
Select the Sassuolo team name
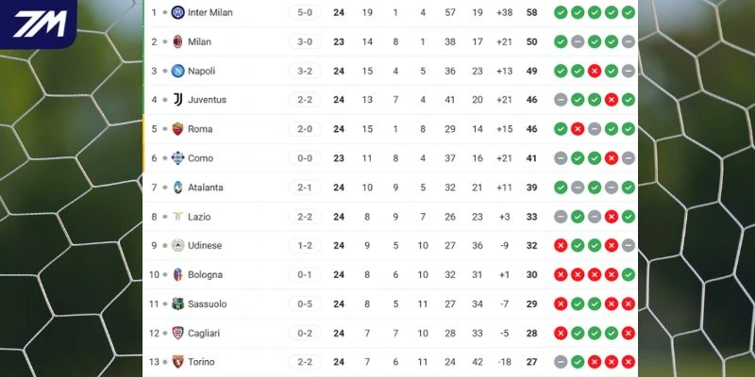pos(207,303)
